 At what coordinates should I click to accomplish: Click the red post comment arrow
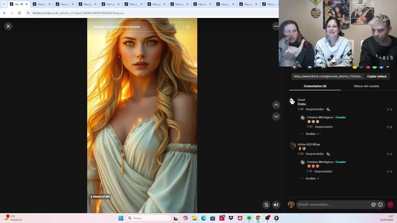(x=390, y=204)
